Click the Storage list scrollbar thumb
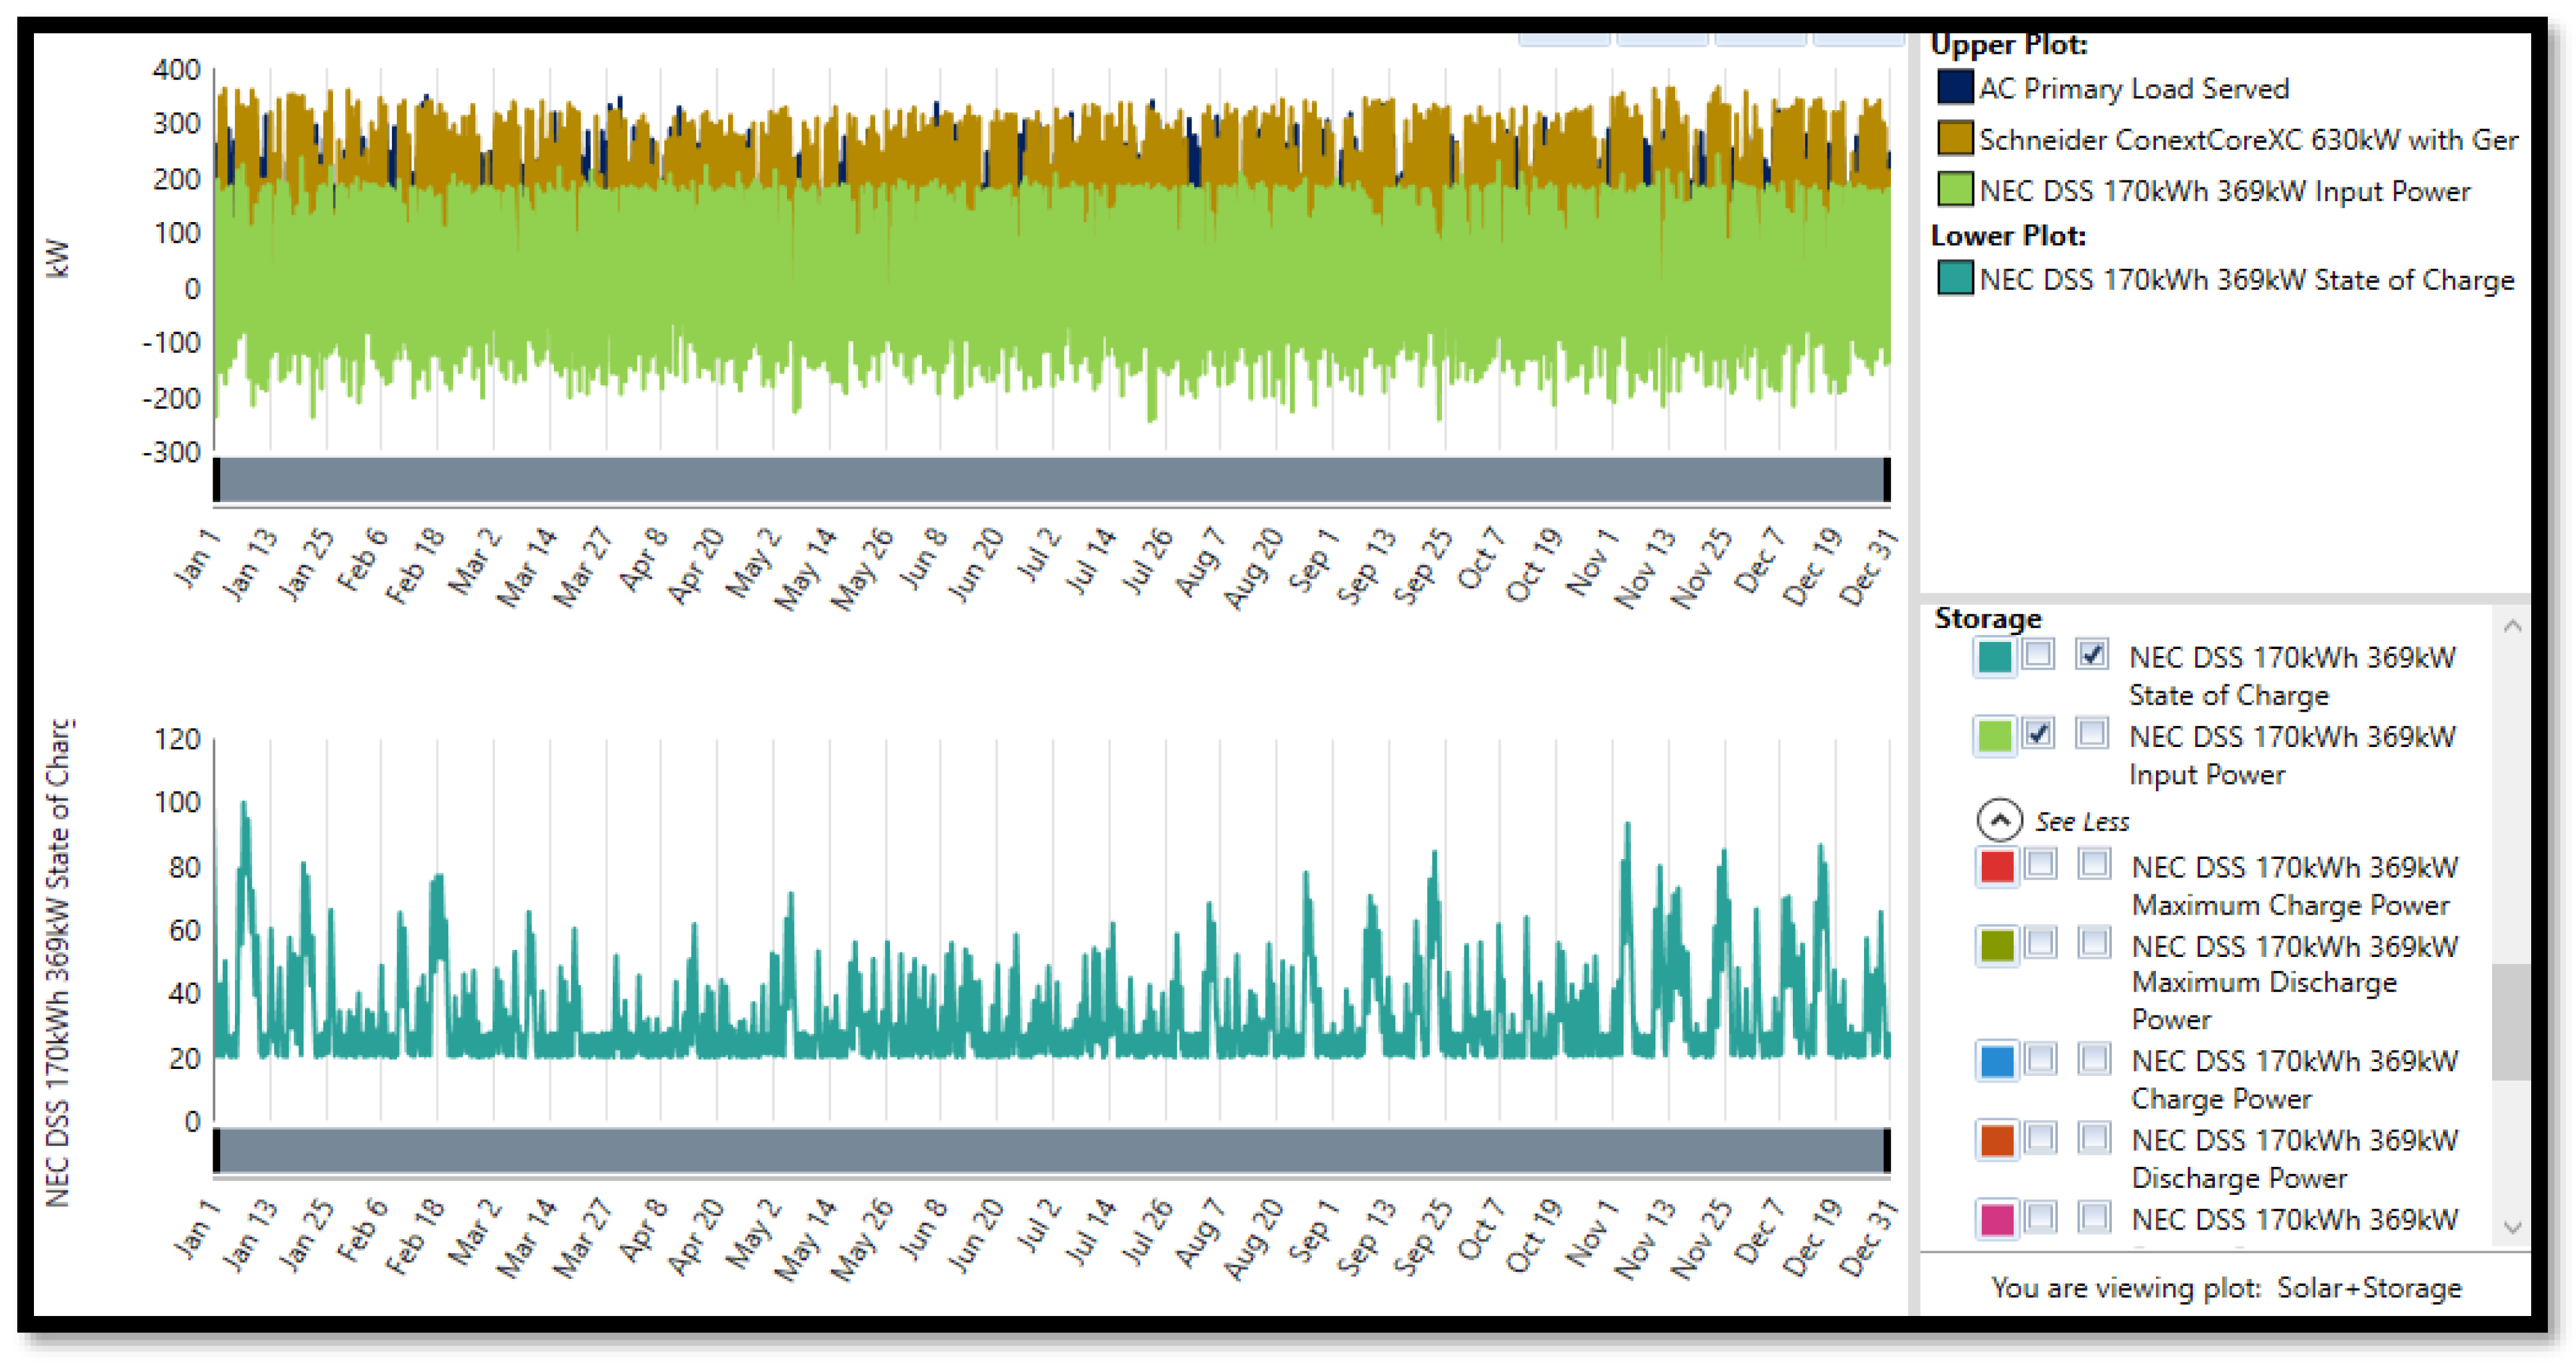 coord(2510,1022)
